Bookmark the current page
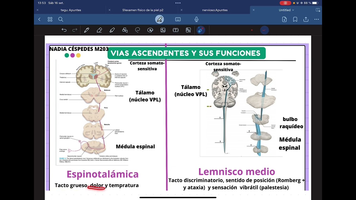356x200 pixels. click(x=295, y=19)
